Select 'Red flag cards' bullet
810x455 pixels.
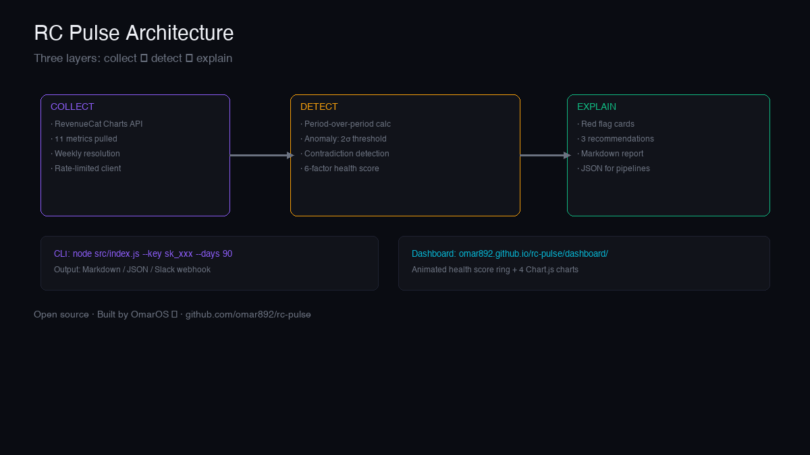[605, 124]
